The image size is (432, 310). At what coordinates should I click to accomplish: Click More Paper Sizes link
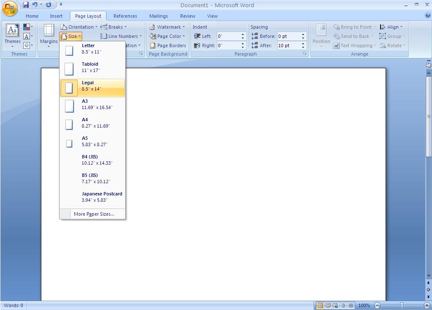[x=94, y=214]
